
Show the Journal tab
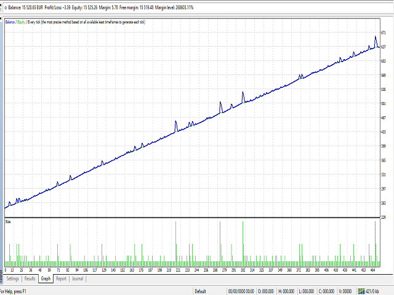tap(78, 278)
